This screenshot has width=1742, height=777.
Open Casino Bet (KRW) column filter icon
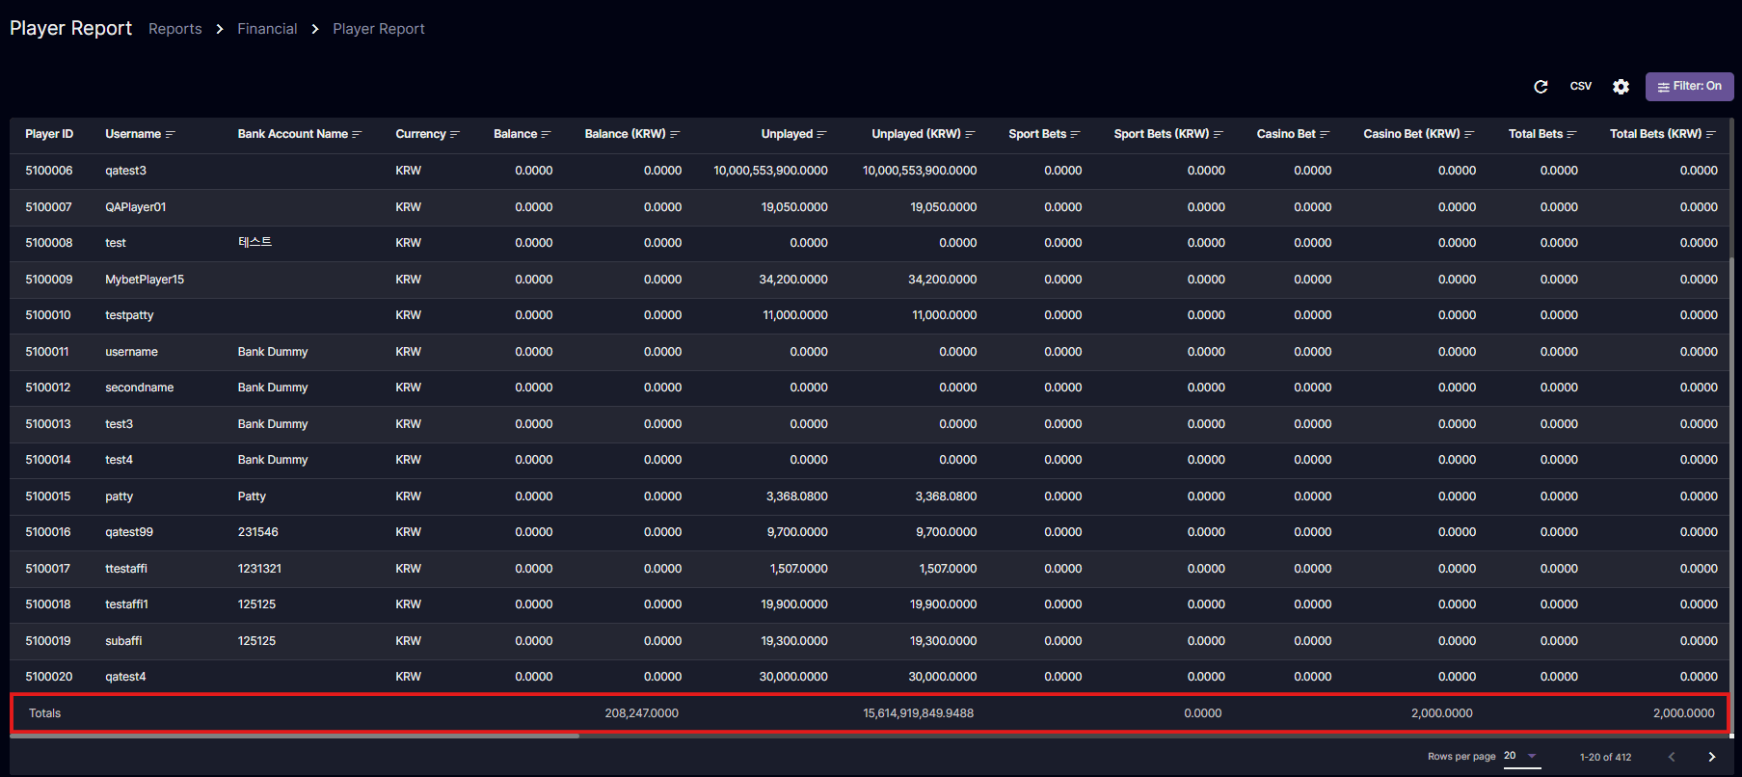coord(1469,134)
